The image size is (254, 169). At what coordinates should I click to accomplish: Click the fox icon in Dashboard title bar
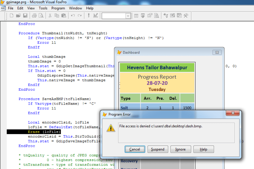[x=119, y=52]
